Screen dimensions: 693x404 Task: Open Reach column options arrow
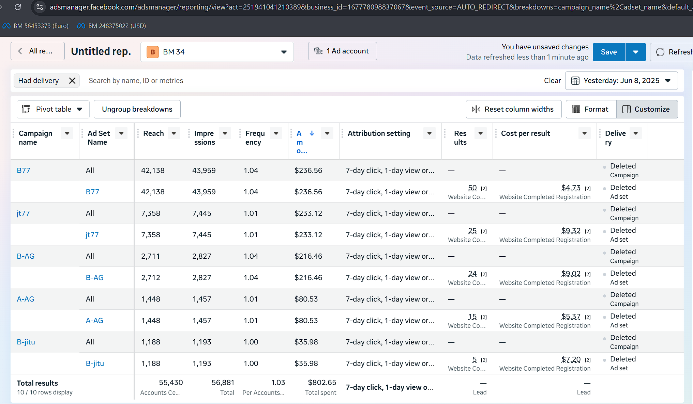pos(174,133)
